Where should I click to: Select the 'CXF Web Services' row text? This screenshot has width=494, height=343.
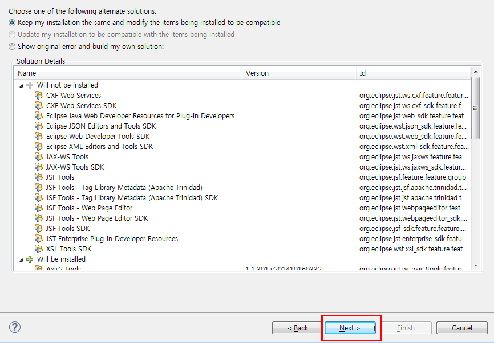[74, 96]
